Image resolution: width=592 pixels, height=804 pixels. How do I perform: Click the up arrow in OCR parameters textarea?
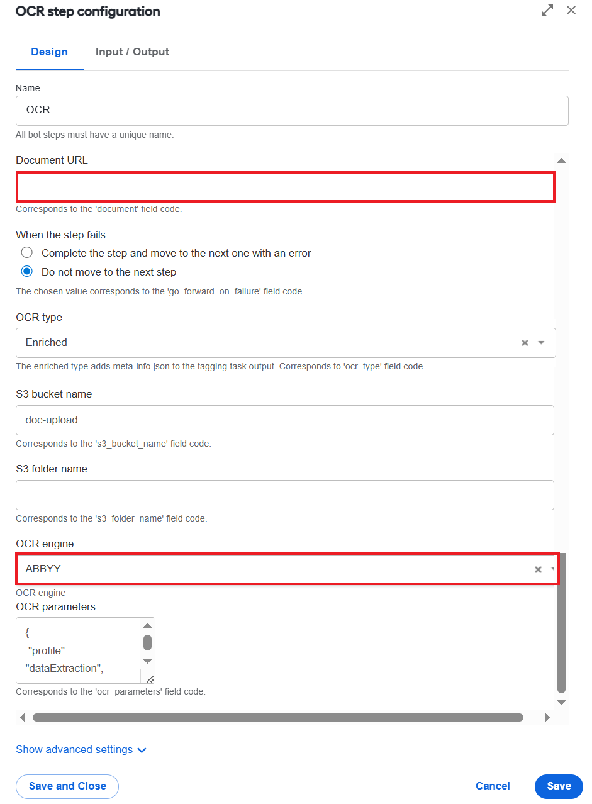tap(147, 625)
